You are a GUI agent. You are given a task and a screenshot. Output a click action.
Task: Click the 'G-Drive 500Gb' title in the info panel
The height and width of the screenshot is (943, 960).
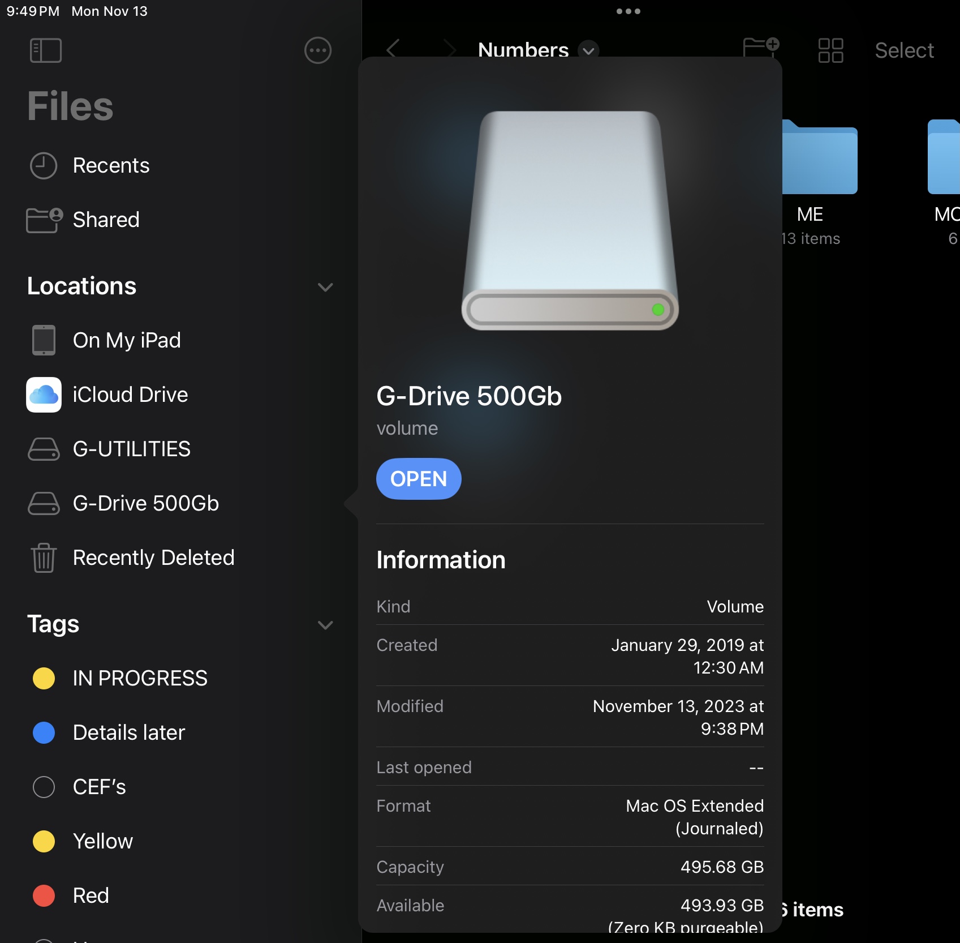point(469,396)
